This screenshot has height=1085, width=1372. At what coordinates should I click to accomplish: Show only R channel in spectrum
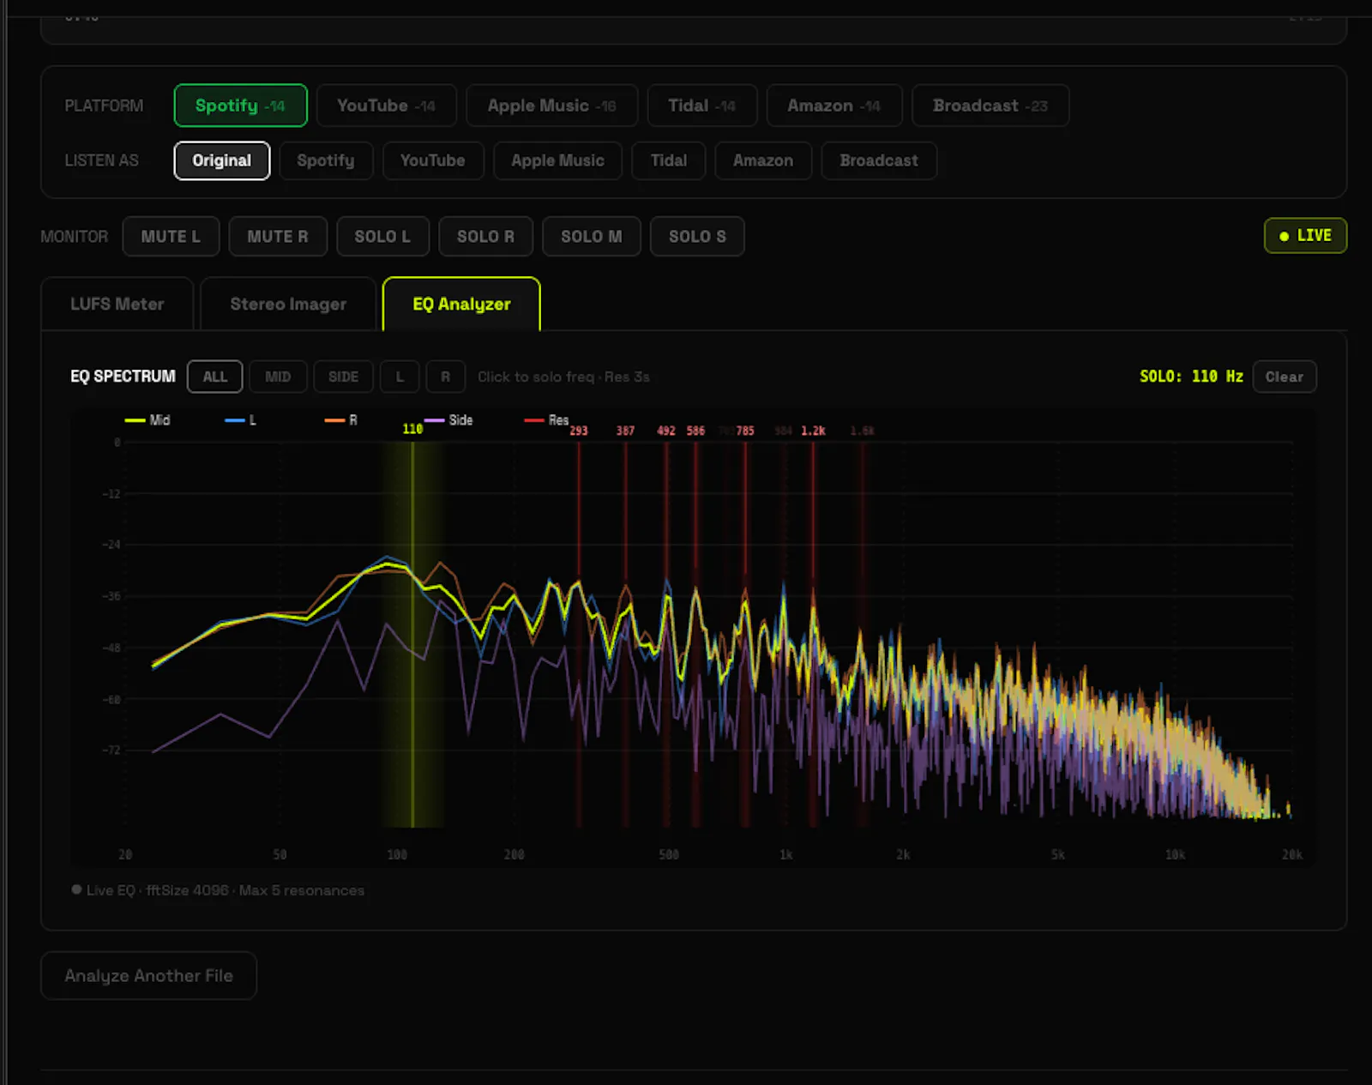445,377
